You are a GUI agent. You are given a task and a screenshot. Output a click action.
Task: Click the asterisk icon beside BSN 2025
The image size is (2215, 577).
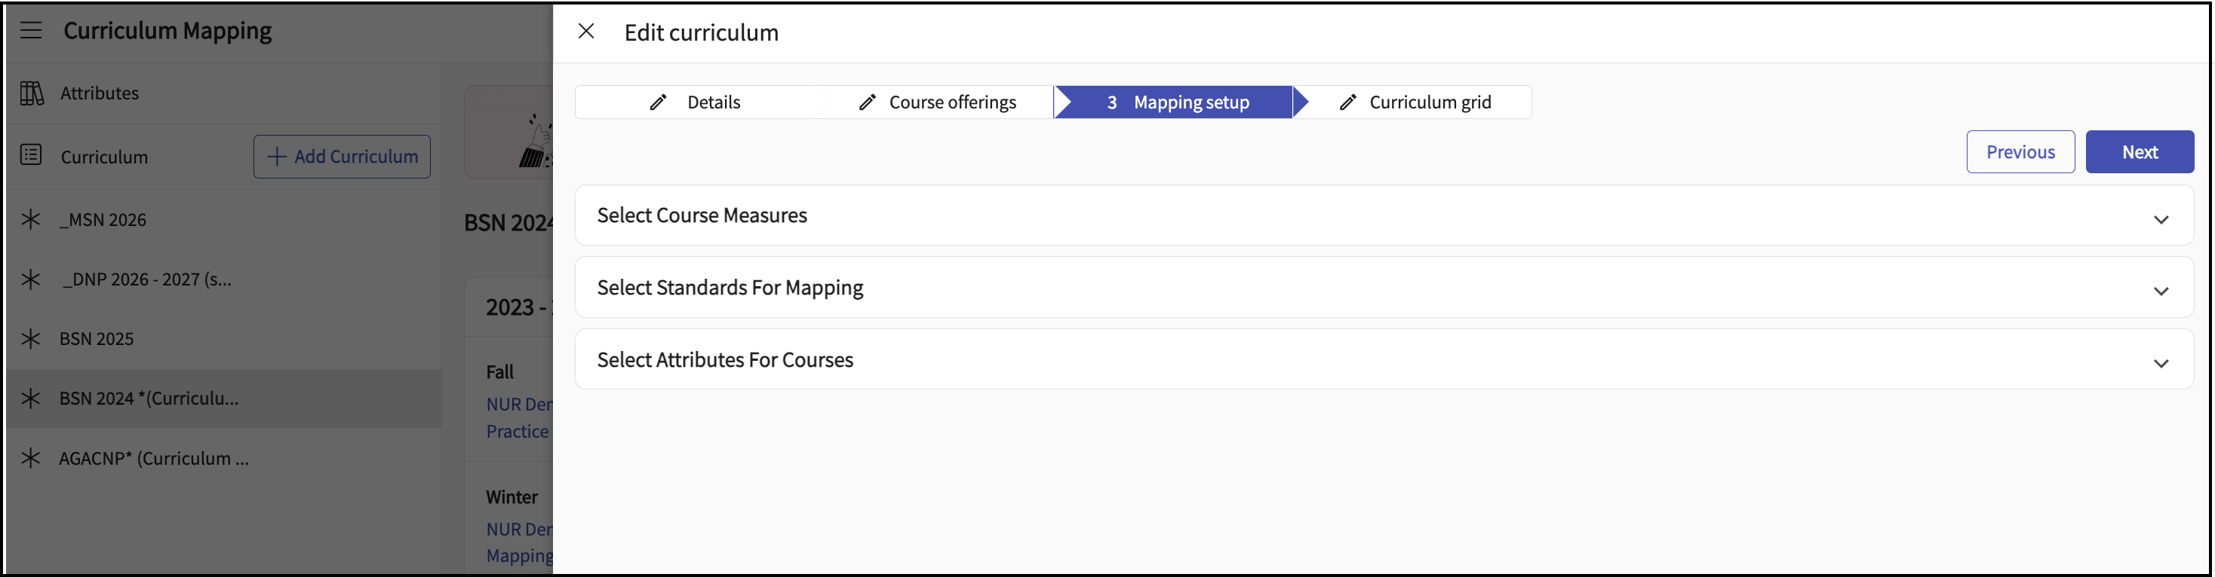[x=31, y=338]
